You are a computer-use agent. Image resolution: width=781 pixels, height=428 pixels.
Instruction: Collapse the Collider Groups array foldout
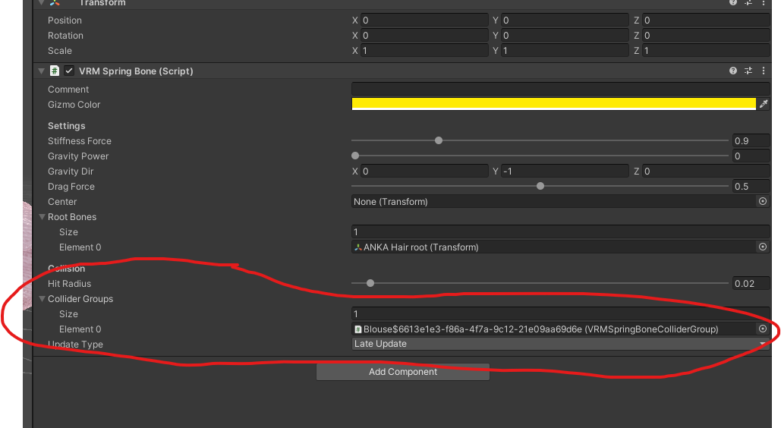pos(43,299)
